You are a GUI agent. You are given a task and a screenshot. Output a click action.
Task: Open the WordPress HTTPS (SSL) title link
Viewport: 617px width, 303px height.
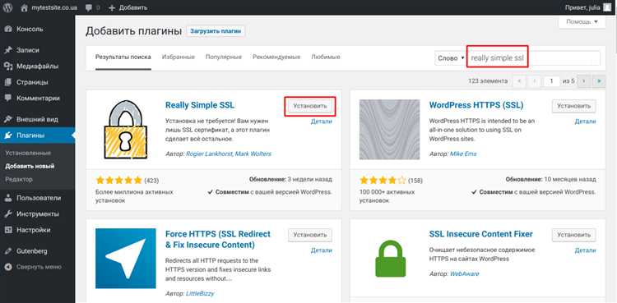click(476, 105)
